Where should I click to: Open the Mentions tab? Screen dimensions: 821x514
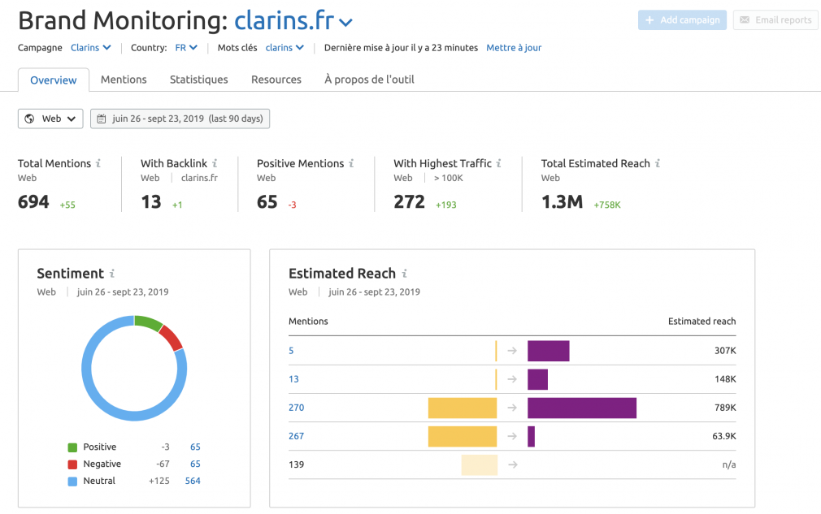[x=124, y=80]
